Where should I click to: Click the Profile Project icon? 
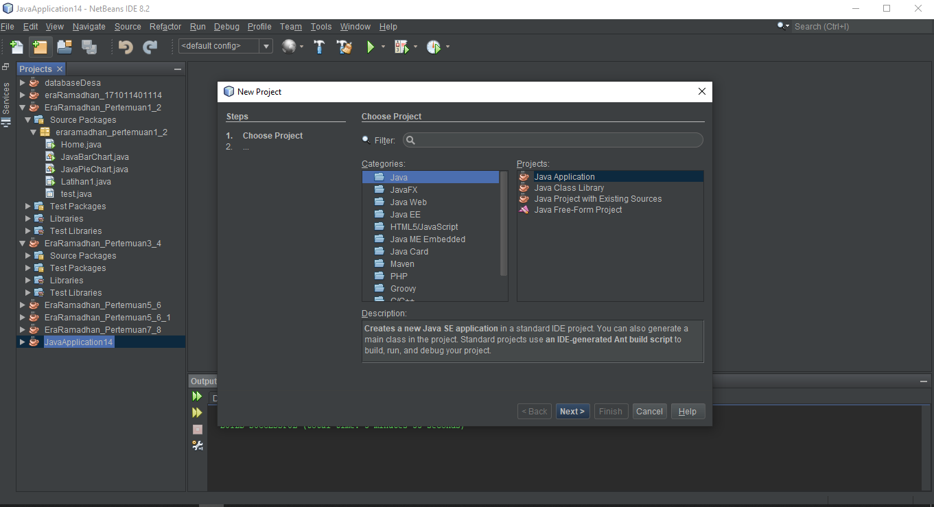click(x=433, y=47)
